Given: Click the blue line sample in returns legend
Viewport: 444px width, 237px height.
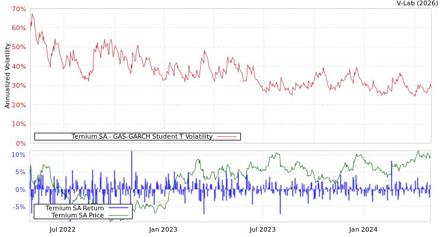Looking at the screenshot, I should (x=118, y=209).
